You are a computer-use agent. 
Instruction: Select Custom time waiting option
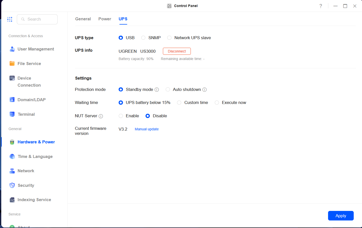pyautogui.click(x=179, y=102)
